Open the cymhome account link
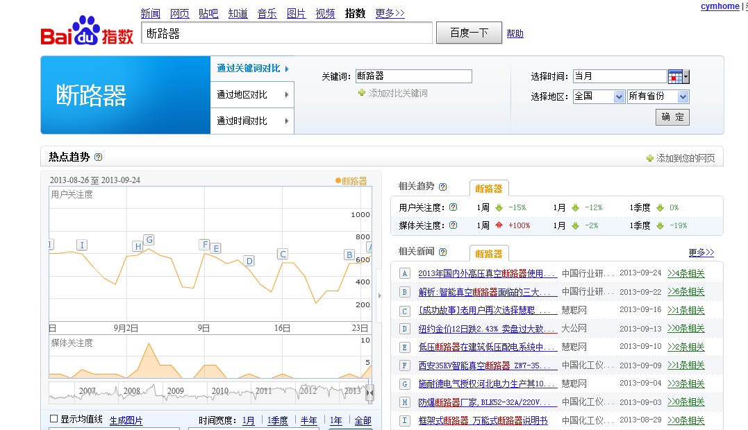This screenshot has width=748, height=430. pos(720,6)
